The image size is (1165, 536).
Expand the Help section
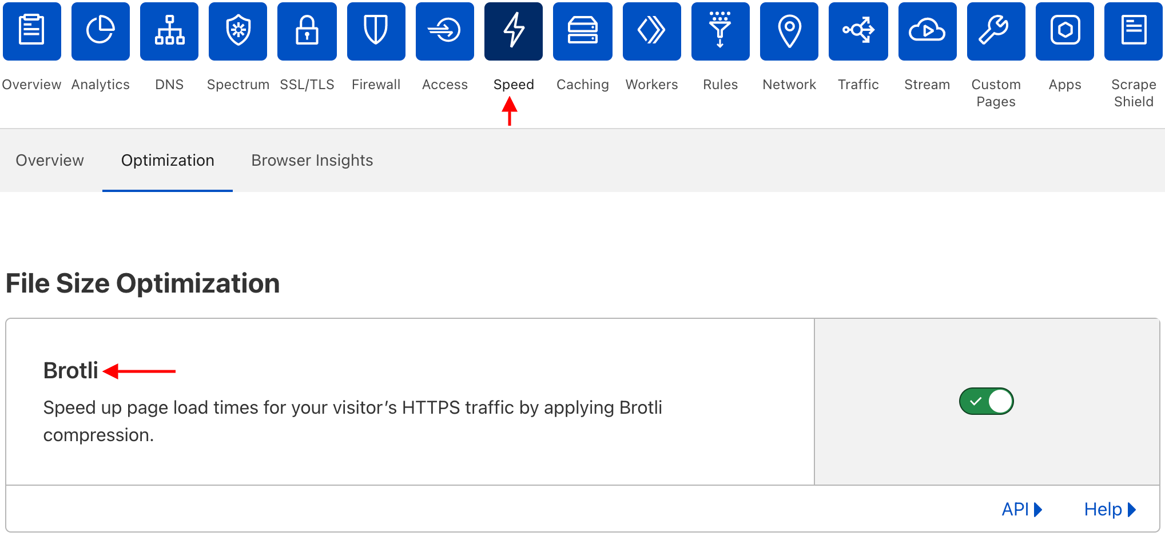pyautogui.click(x=1110, y=509)
